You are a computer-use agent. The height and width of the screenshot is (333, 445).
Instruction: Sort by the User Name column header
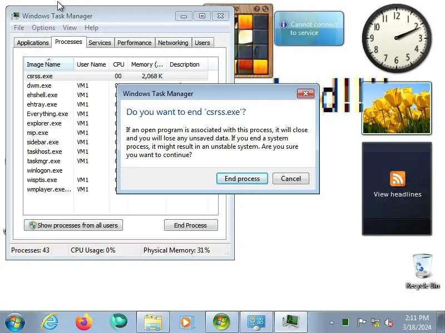91,64
